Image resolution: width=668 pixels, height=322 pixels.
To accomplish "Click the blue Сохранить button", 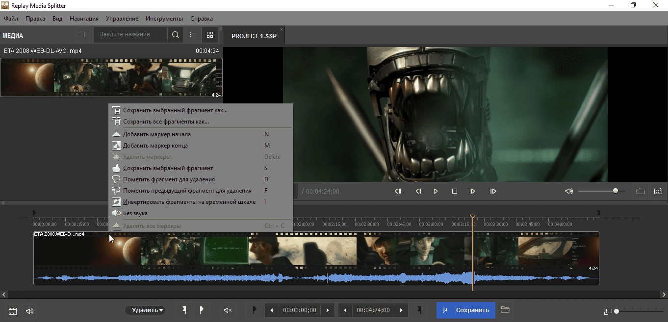I will 466,310.
